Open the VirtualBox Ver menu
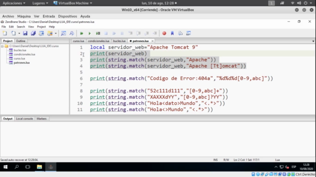 [x=37, y=16]
